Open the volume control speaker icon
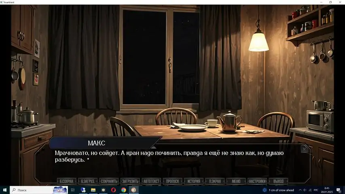 pyautogui.click(x=305, y=190)
